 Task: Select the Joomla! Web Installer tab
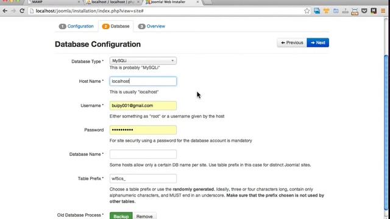click(172, 2)
